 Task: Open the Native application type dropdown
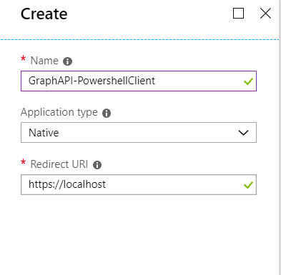pos(139,133)
